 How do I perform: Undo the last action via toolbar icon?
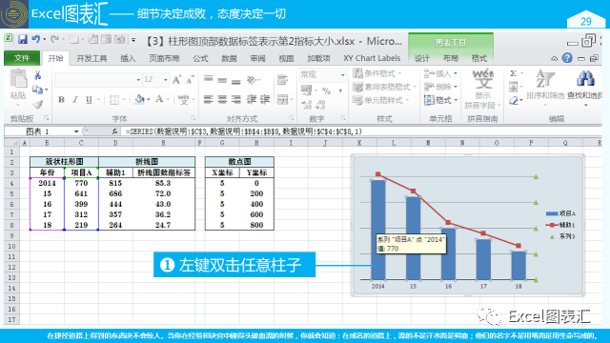coord(36,39)
